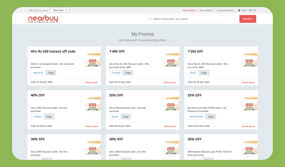Screen dimensions: 285x167
Task: Click the shop icon on the RELAX 35% OFF card
Action: pos(171,107)
